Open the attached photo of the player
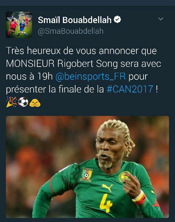The width and height of the screenshot is (175, 222). (x=87, y=167)
